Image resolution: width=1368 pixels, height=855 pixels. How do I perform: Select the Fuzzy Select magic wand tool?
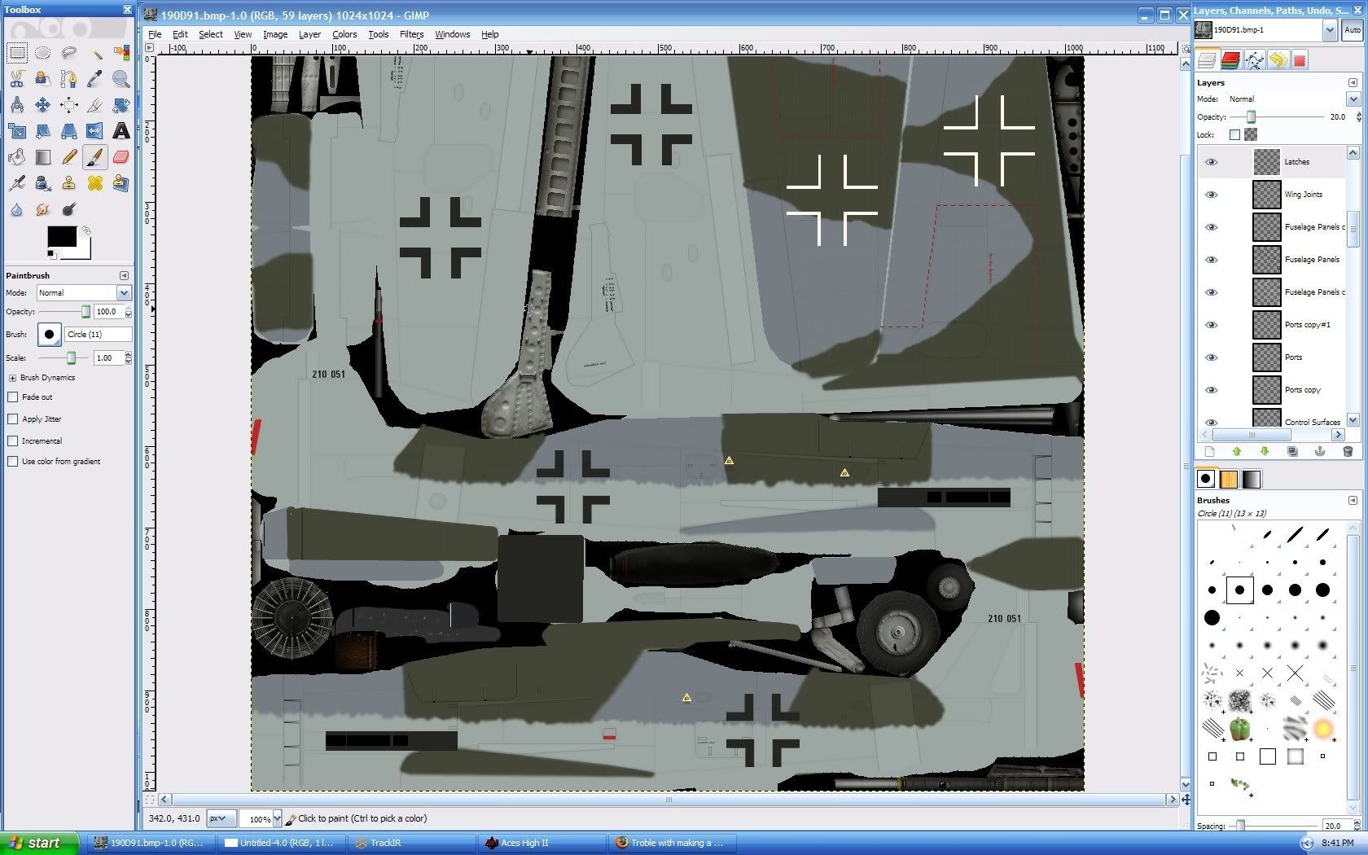(95, 53)
